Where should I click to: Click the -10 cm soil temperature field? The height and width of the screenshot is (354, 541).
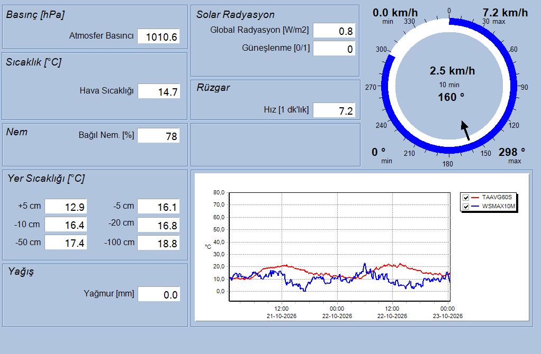click(66, 225)
